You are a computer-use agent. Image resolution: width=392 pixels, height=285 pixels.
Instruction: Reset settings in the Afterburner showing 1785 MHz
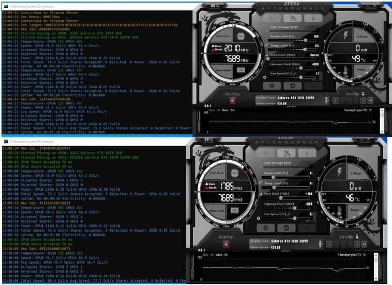click(x=287, y=228)
